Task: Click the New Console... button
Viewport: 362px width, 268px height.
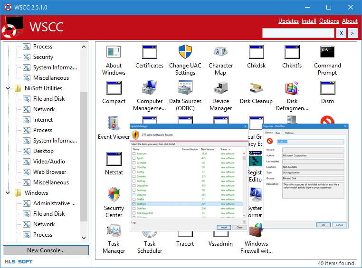Action: 46,250
